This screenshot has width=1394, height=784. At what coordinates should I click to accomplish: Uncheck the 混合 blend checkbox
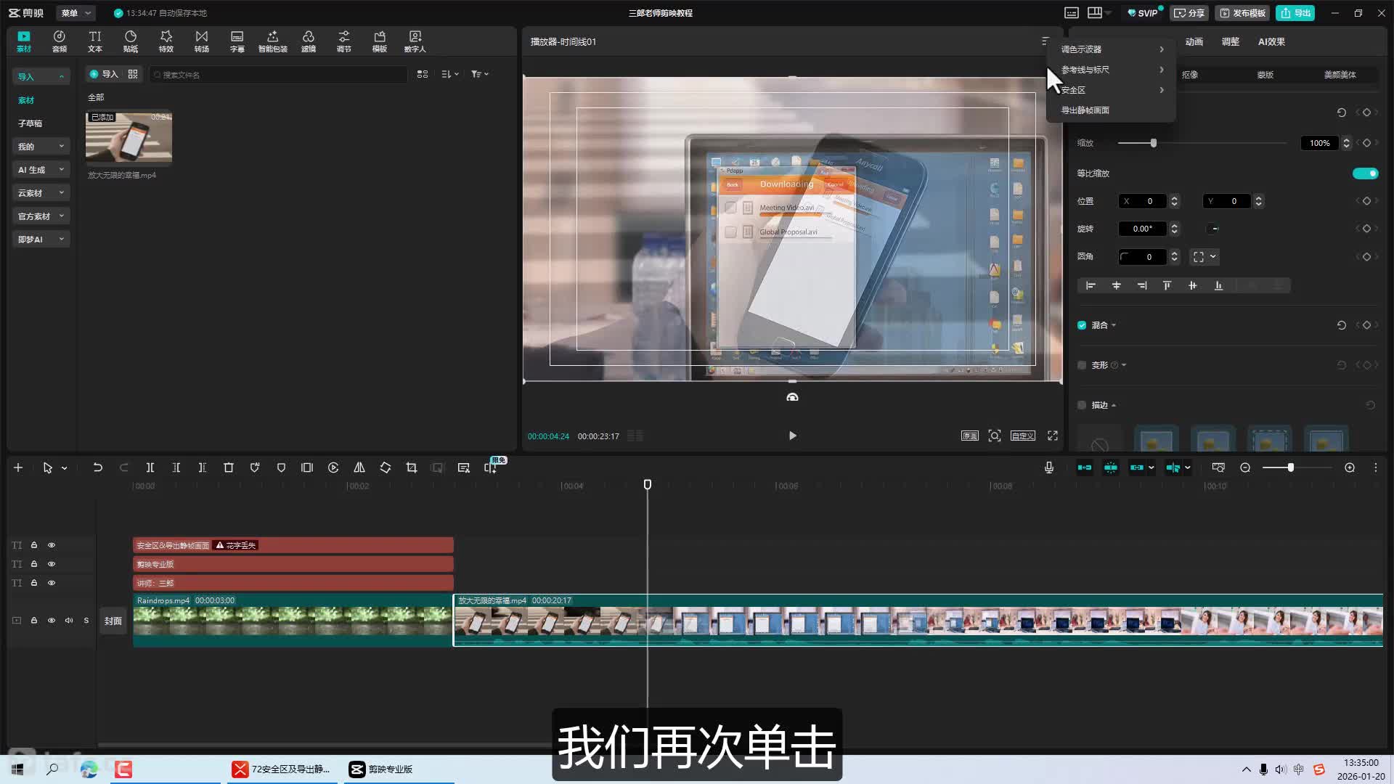(x=1082, y=325)
